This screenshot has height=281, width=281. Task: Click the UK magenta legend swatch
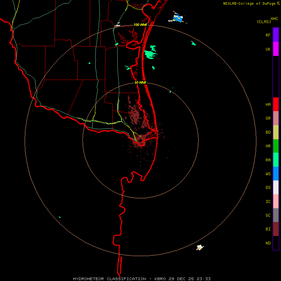pyautogui.click(x=276, y=49)
